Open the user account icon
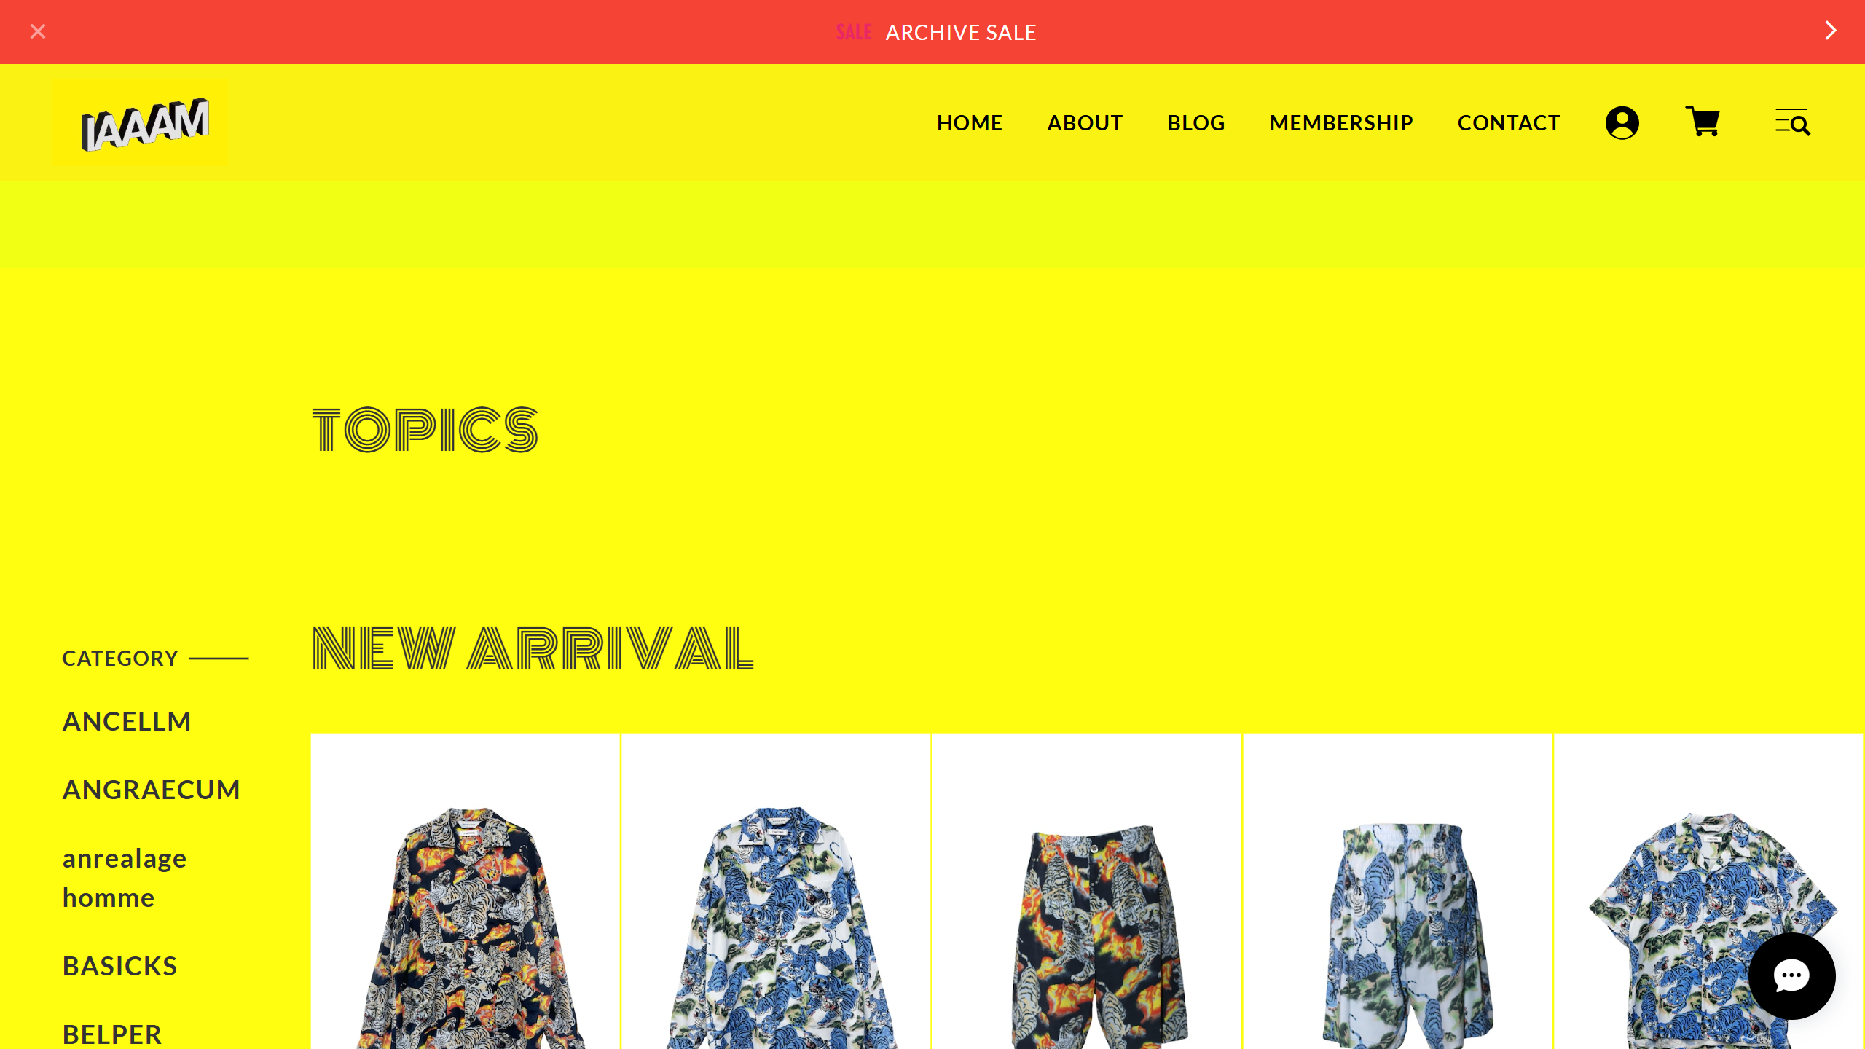1865x1049 pixels. click(1622, 122)
